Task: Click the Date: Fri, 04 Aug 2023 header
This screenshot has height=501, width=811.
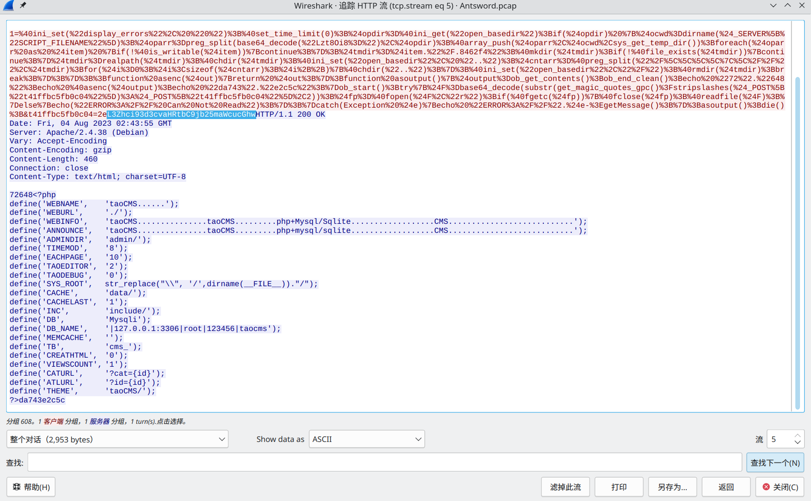Action: 90,123
